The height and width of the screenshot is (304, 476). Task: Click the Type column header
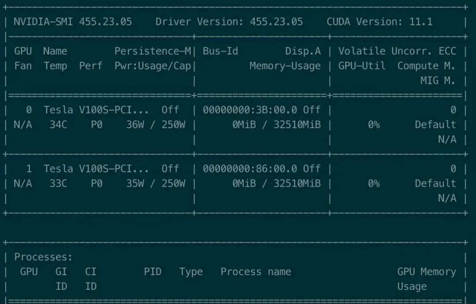[x=191, y=272]
